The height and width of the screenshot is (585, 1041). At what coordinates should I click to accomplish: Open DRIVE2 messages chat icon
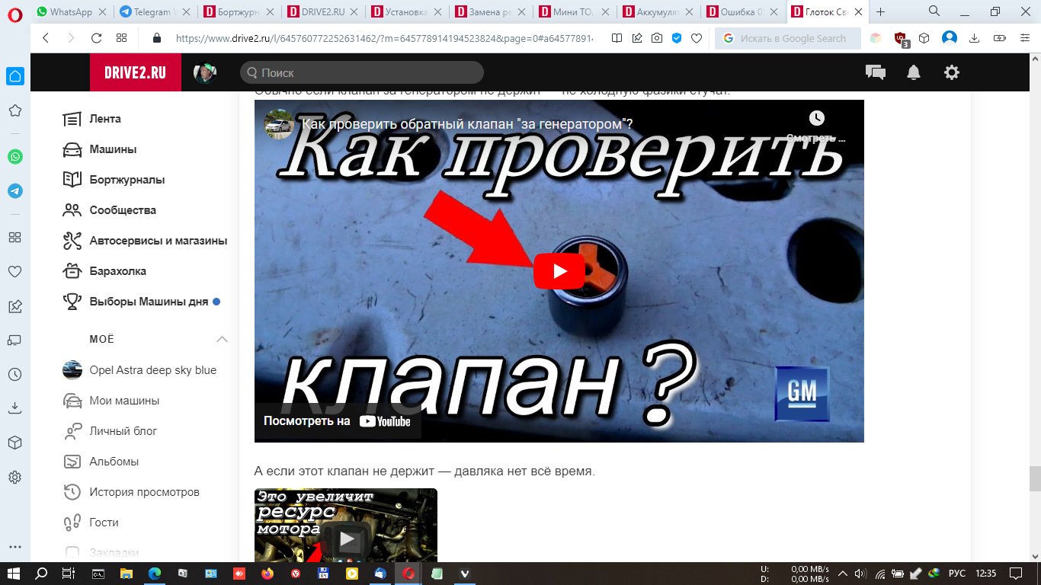point(876,72)
